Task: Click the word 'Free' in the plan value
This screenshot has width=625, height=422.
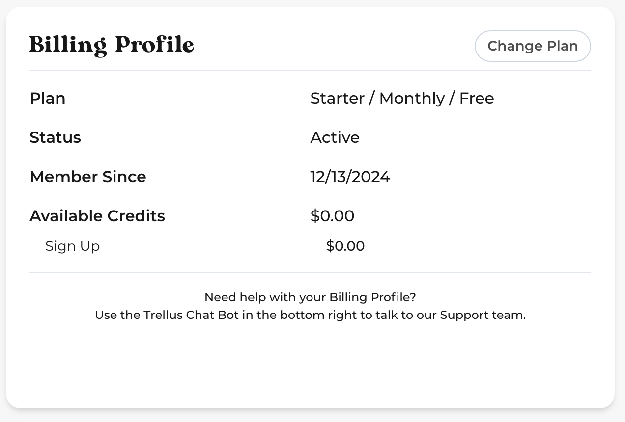Action: [x=477, y=98]
